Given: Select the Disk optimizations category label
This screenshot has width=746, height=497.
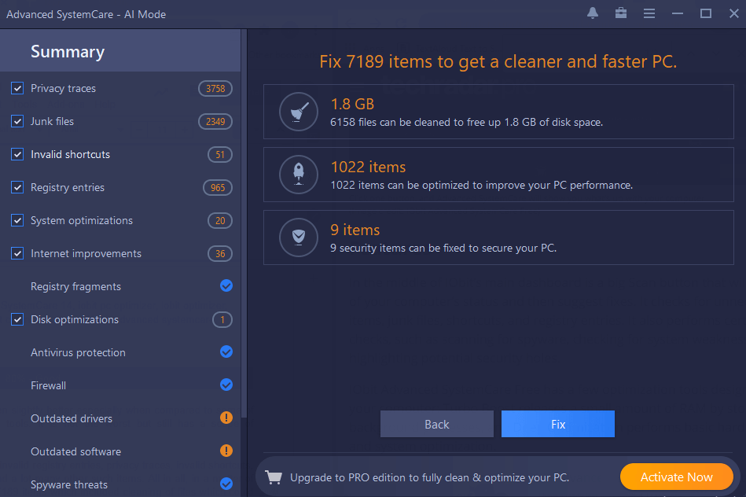Looking at the screenshot, I should [75, 319].
